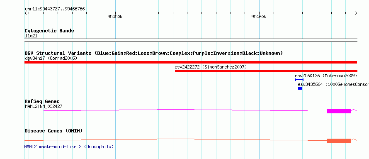Open the DGV Structural Variants track title
This screenshot has height=159, width=369.
point(154,53)
